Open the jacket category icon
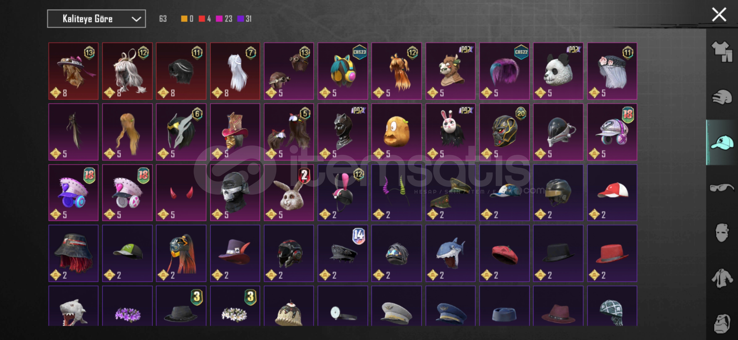 tap(722, 278)
